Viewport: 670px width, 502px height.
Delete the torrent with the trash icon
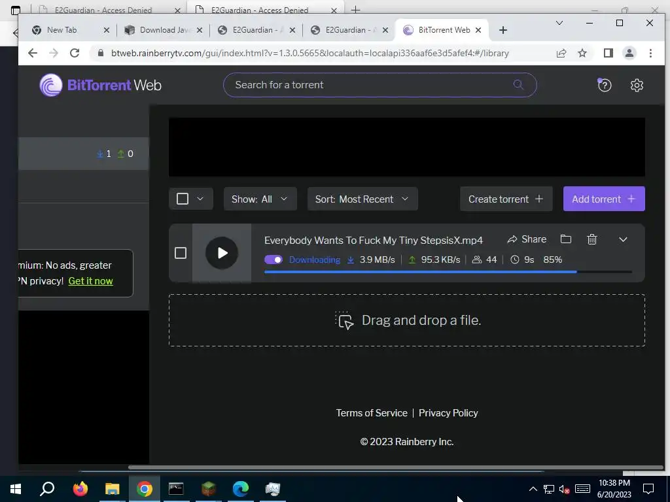[x=591, y=239]
